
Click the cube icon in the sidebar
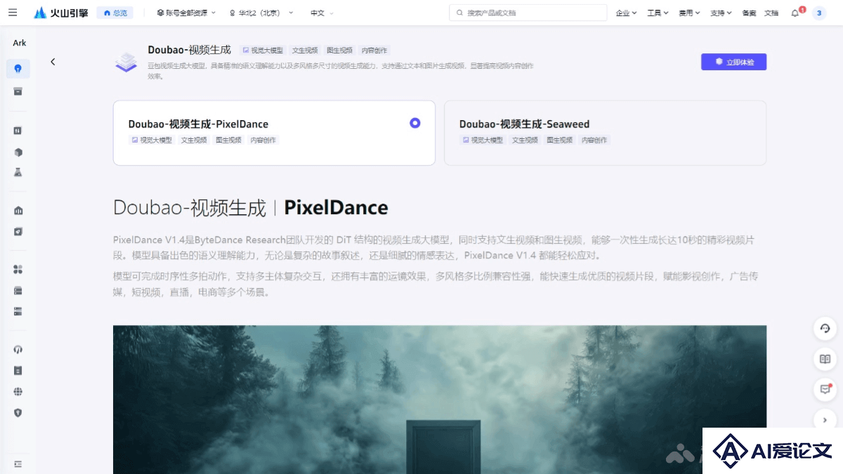click(x=18, y=152)
